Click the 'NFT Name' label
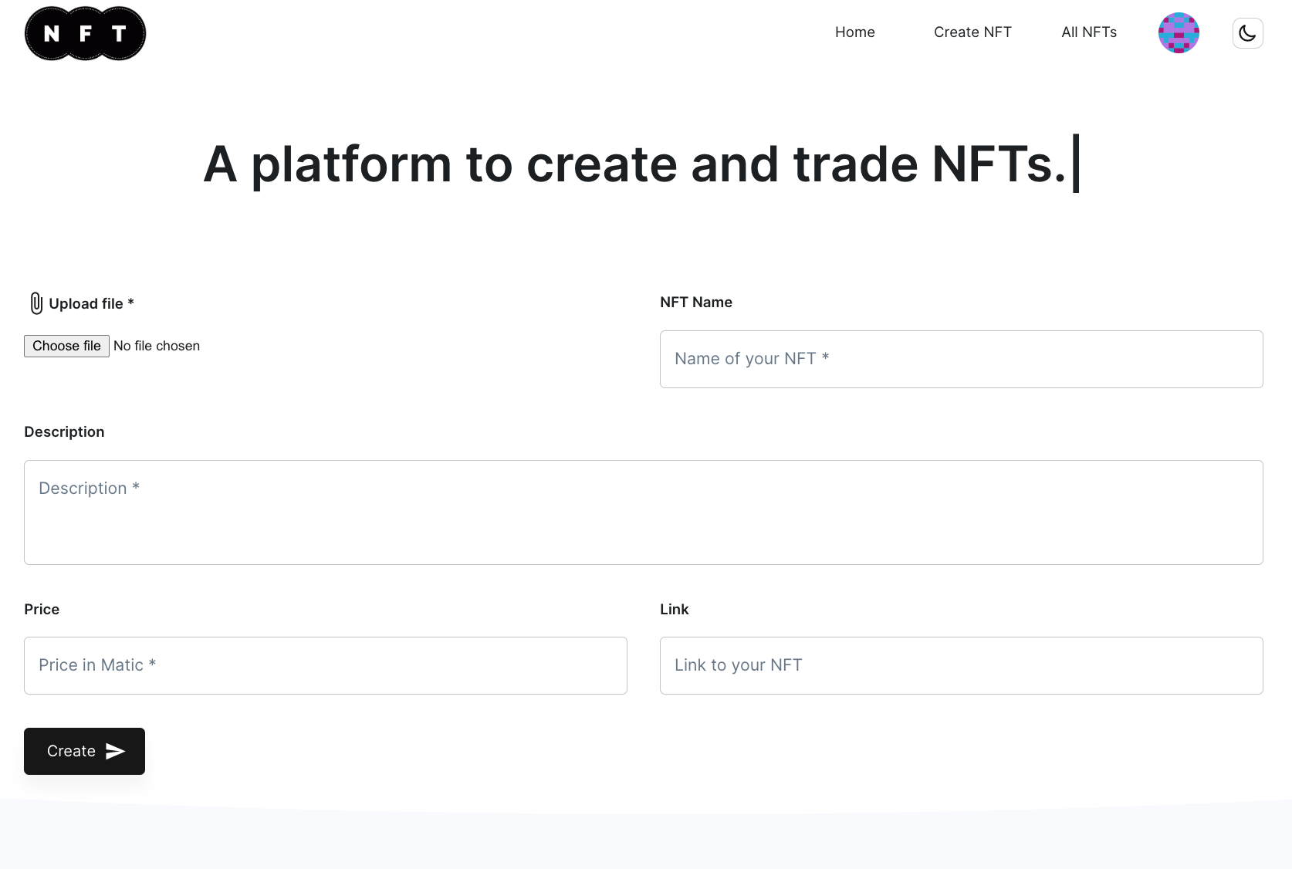 point(696,303)
